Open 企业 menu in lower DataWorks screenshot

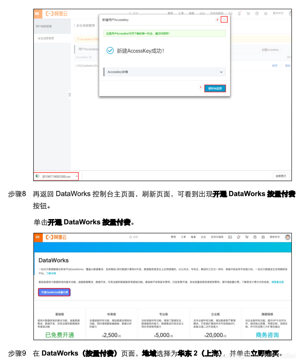pyautogui.click(x=203, y=237)
